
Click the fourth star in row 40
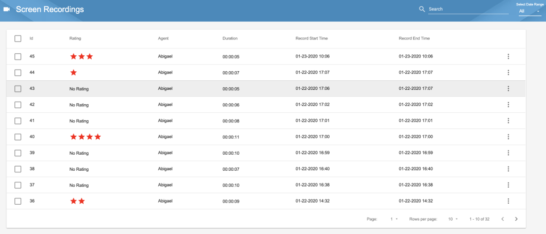(x=98, y=137)
